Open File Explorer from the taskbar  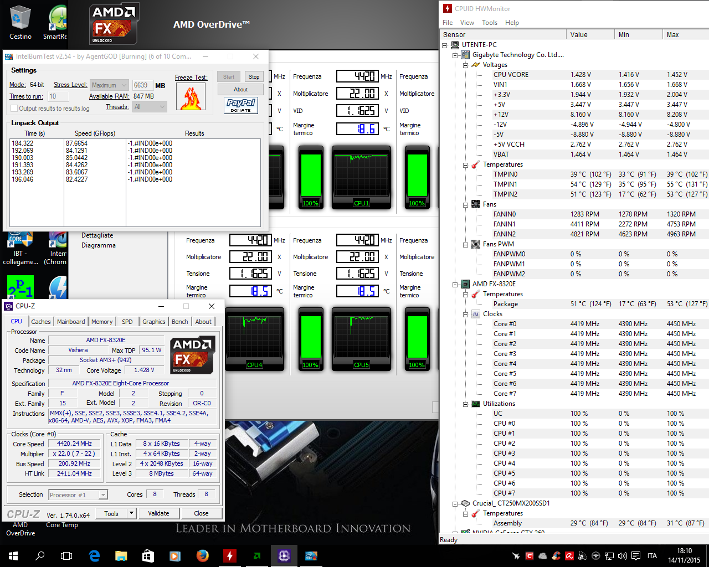point(121,556)
